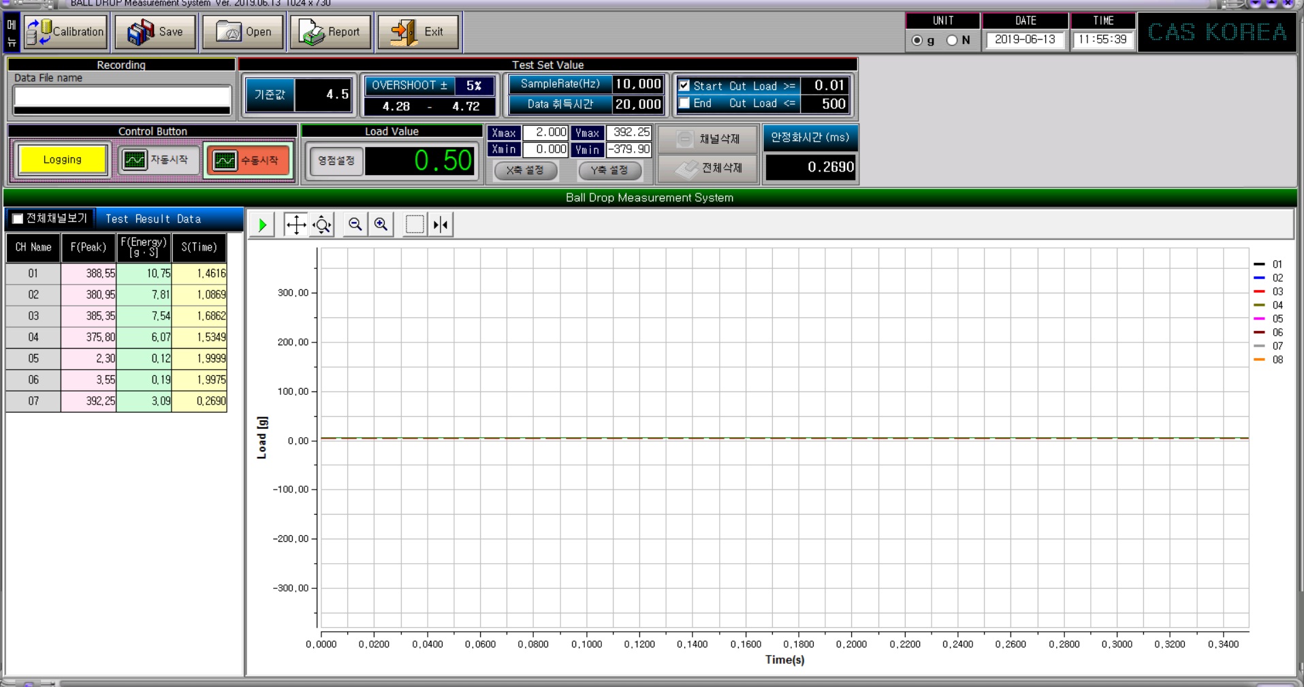The height and width of the screenshot is (687, 1304).
Task: Click the Test Result Data tab
Action: click(x=153, y=219)
